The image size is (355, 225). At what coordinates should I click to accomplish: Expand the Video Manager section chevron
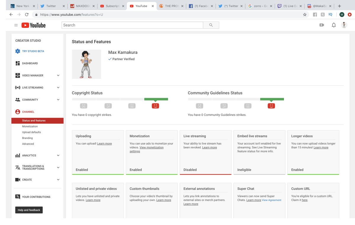point(58,75)
